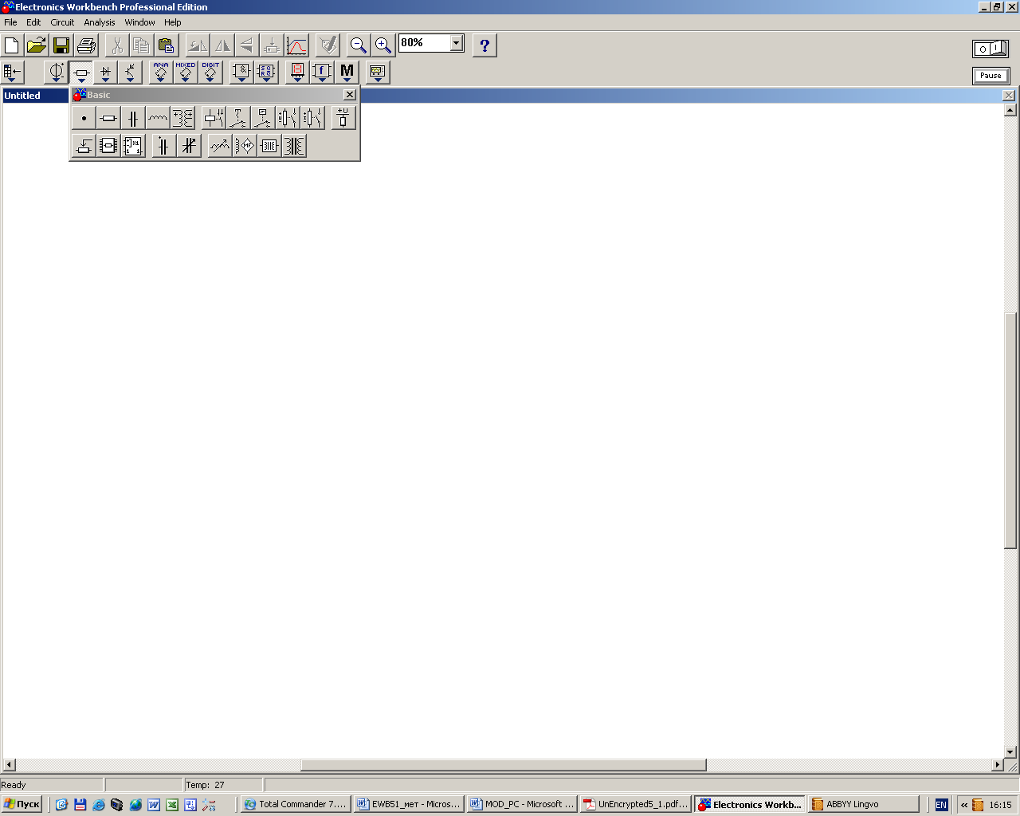Screen dimensions: 1020x816
Task: Switch to UnEncrypted5_1.pdf in taskbar
Action: 635,804
